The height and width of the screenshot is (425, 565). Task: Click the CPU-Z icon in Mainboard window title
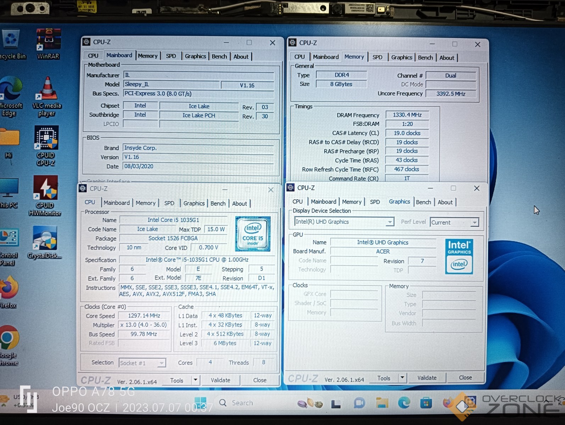(x=86, y=42)
